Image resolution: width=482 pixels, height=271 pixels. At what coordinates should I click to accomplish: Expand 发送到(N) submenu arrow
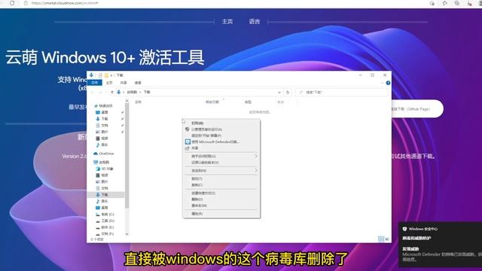click(x=256, y=170)
